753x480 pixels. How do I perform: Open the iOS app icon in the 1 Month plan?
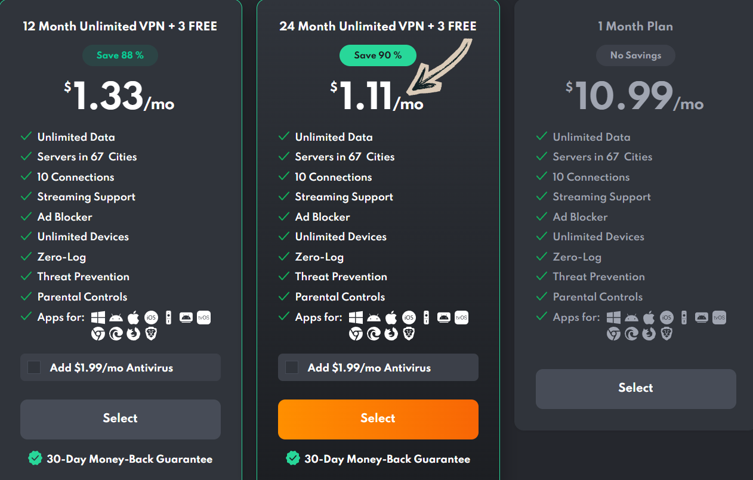[667, 317]
